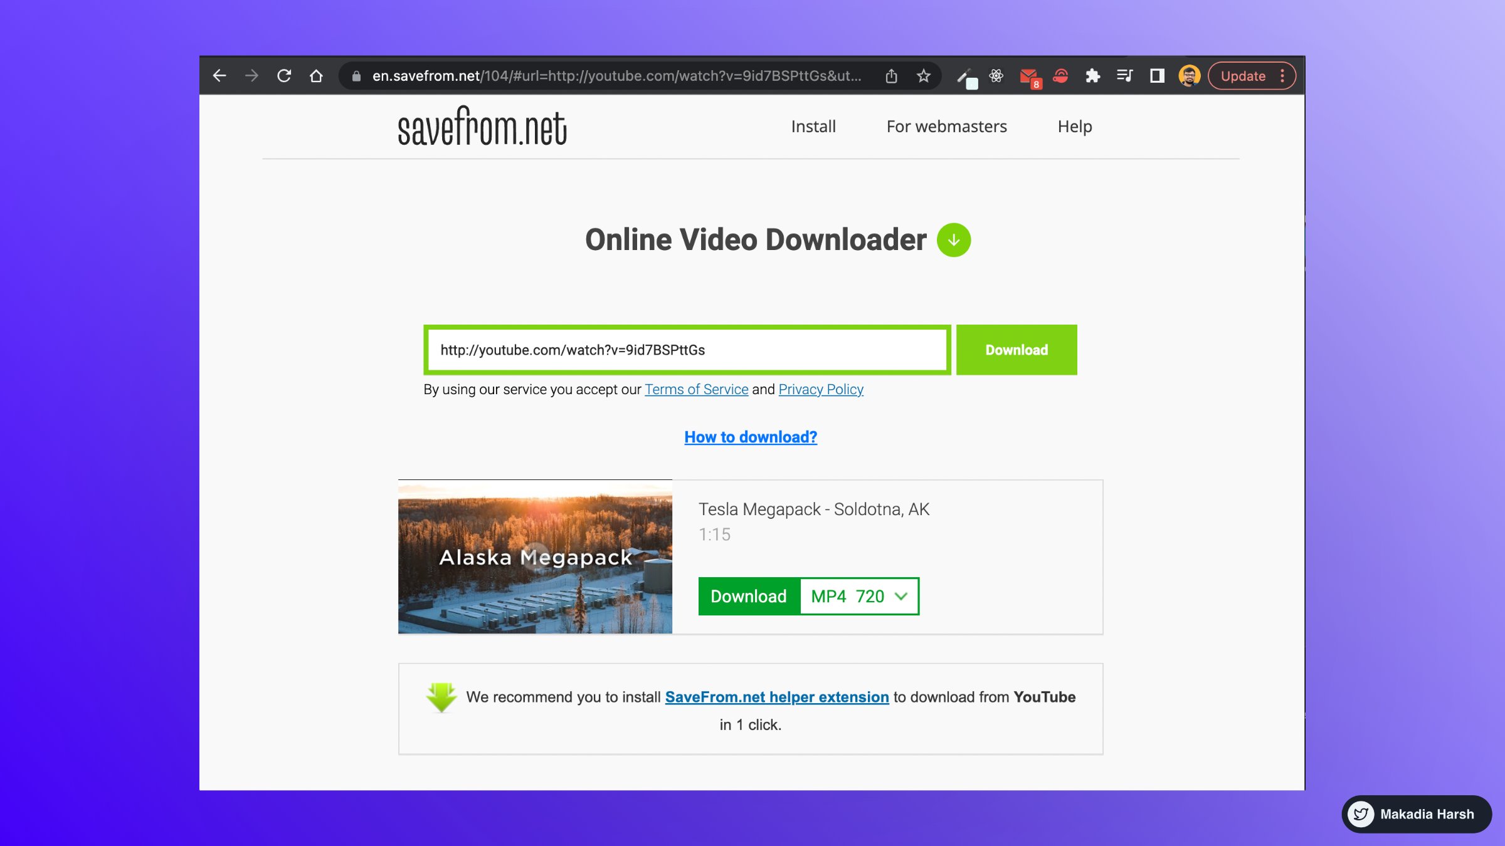The width and height of the screenshot is (1505, 846).
Task: Expand the MP4 720 format dropdown
Action: coord(859,596)
